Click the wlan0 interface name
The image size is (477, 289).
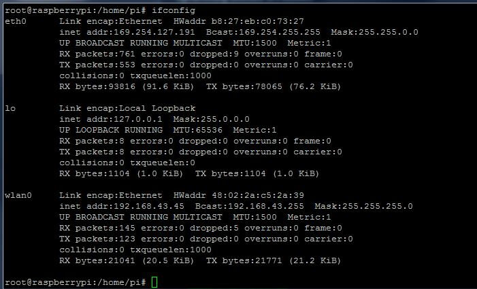point(18,195)
